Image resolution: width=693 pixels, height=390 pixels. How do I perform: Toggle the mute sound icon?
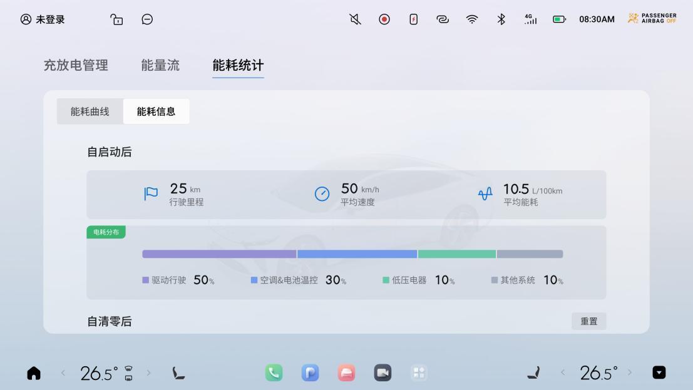(355, 19)
